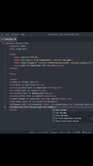
Task: Click the line 'this text is smaller'
Action: [x=33, y=96]
